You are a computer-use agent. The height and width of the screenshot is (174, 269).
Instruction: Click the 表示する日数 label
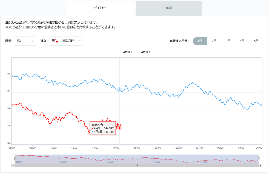pyautogui.click(x=180, y=41)
